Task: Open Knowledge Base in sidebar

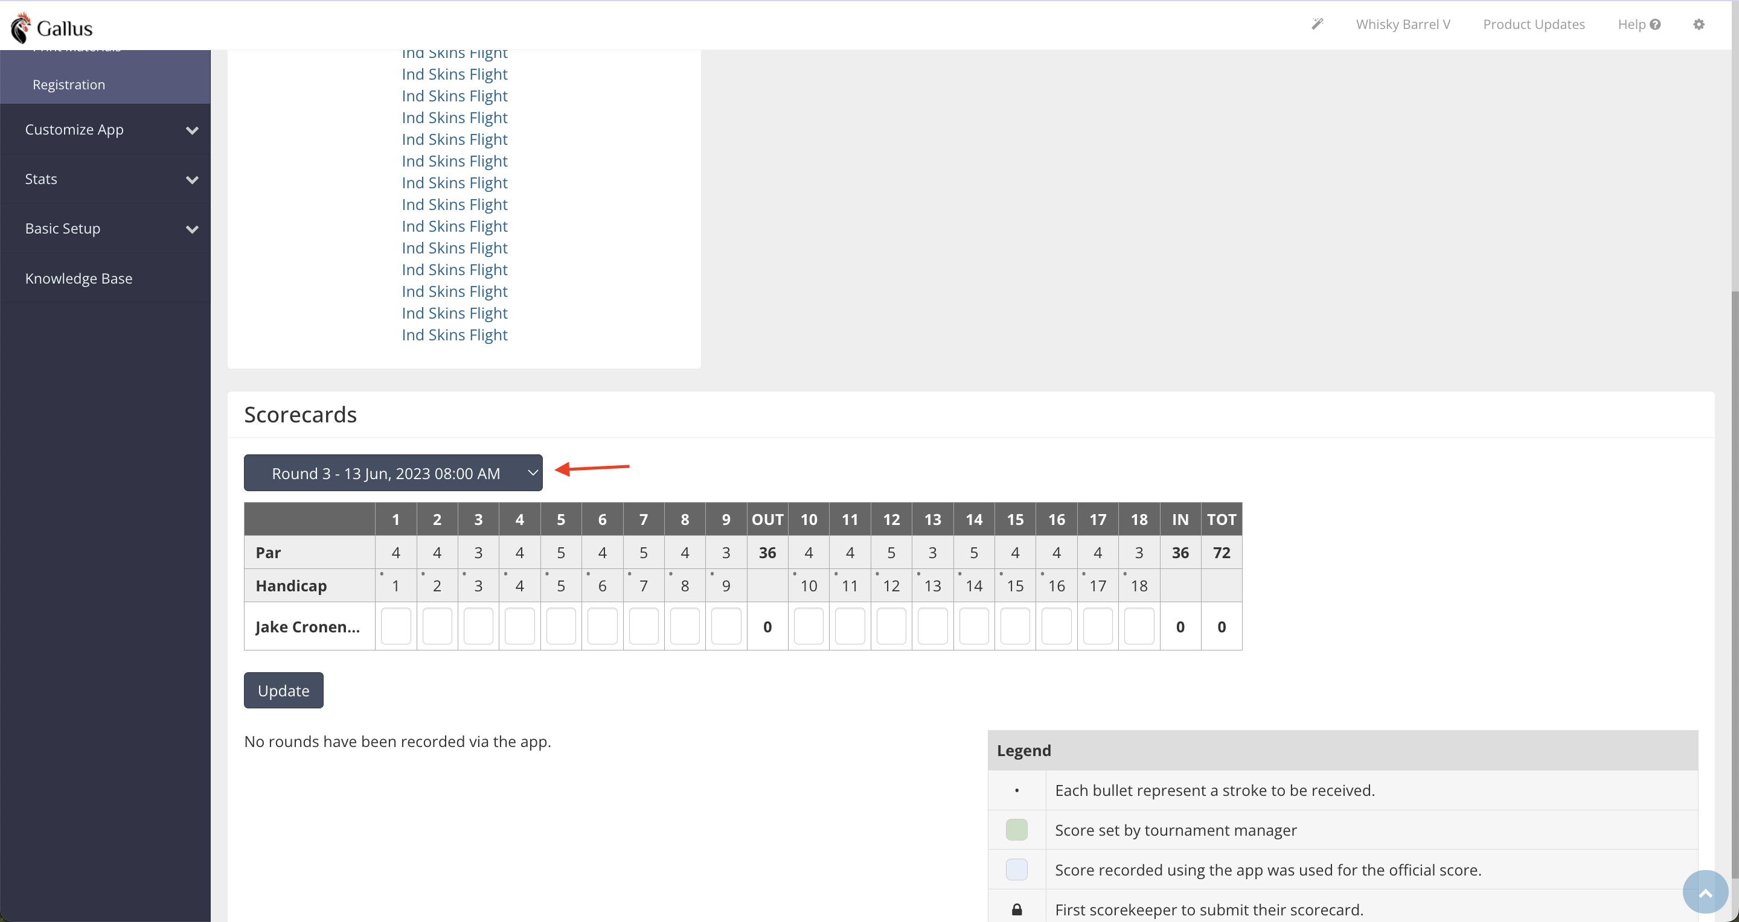Action: 78,279
